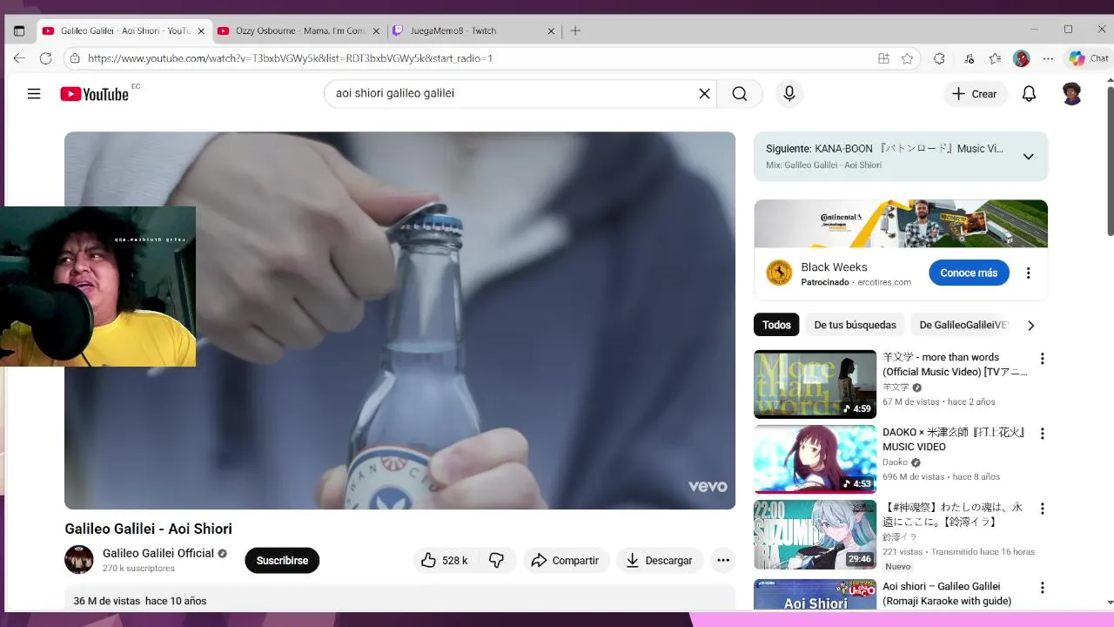Bookmark this page with star icon
Viewport: 1114px width, 627px height.
point(907,58)
